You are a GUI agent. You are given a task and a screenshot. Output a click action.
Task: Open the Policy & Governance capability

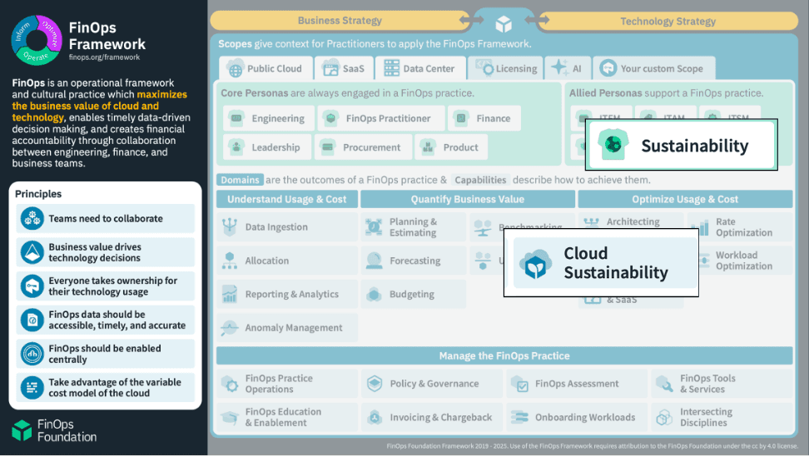pos(432,383)
